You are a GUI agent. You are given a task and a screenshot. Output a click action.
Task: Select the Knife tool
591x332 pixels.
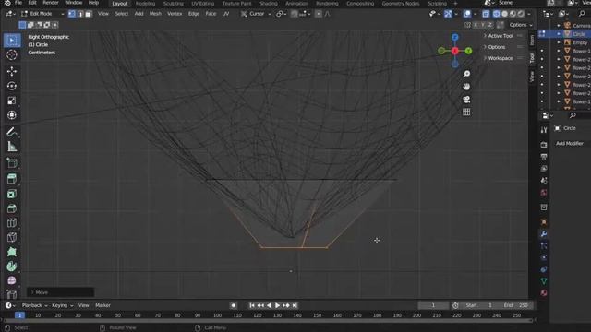(12, 237)
